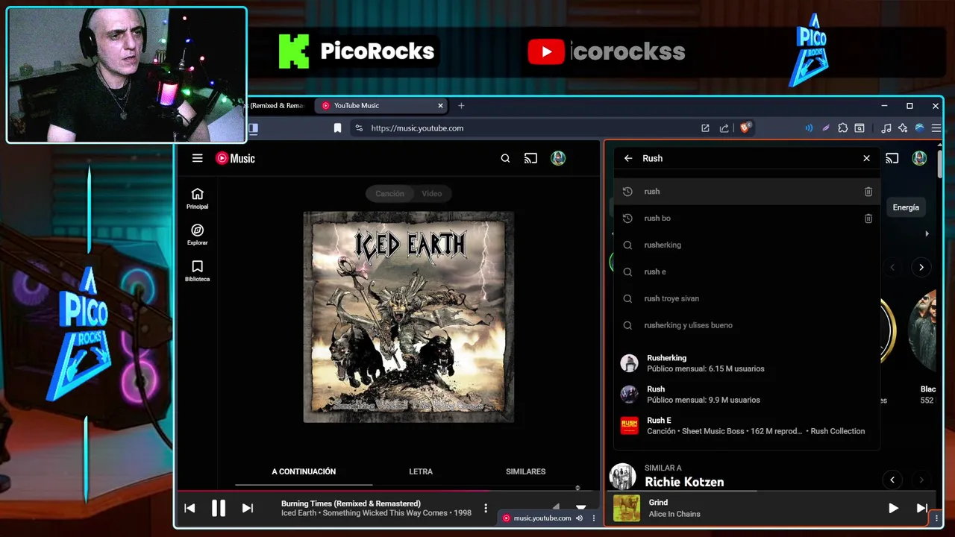Open the Richie Kotzen artist heading

[x=684, y=482]
